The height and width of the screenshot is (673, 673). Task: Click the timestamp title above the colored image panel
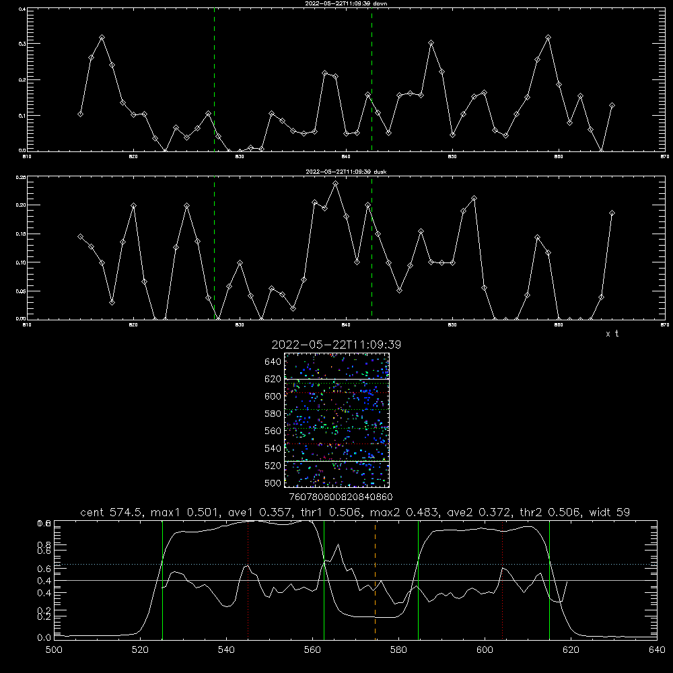coord(336,345)
